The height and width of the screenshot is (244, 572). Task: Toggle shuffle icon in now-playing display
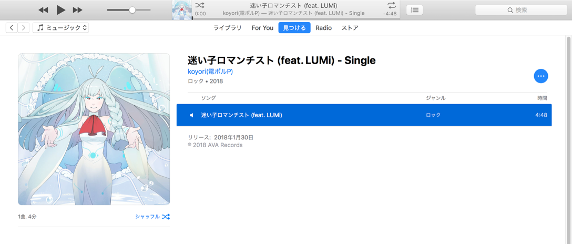[200, 5]
